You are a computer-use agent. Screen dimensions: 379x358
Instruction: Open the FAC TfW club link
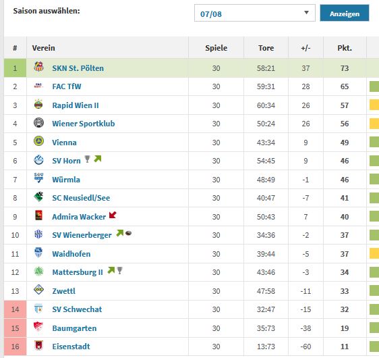pyautogui.click(x=67, y=86)
